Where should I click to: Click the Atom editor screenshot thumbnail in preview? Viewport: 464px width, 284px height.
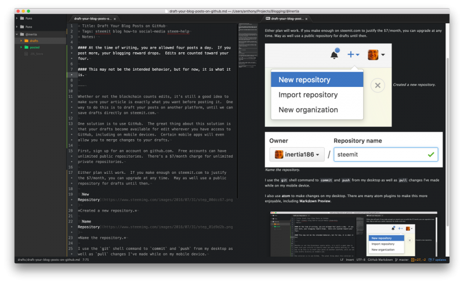click(x=354, y=234)
